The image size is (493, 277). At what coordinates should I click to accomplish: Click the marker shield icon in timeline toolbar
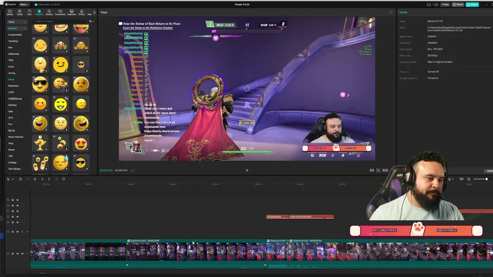(64, 179)
